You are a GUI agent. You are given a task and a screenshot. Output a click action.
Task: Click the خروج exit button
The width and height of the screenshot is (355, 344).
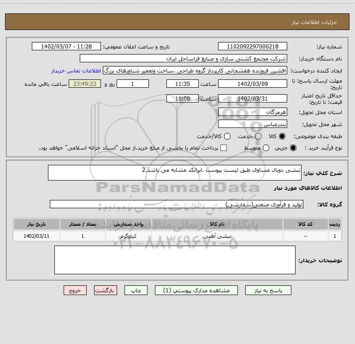75,290
